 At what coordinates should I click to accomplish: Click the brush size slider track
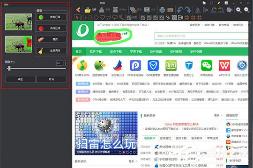[x=37, y=69]
